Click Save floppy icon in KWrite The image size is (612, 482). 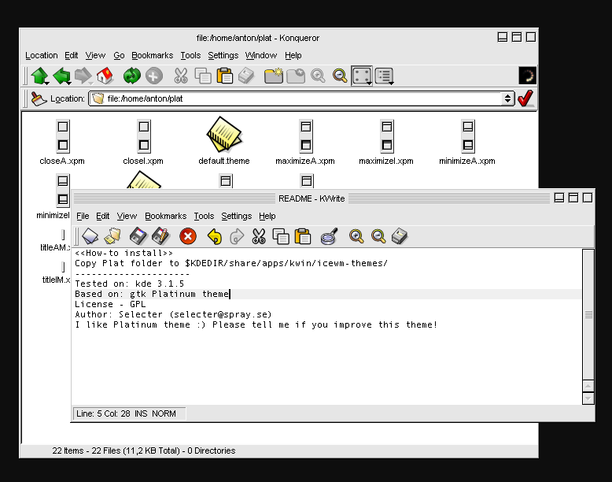tap(138, 236)
